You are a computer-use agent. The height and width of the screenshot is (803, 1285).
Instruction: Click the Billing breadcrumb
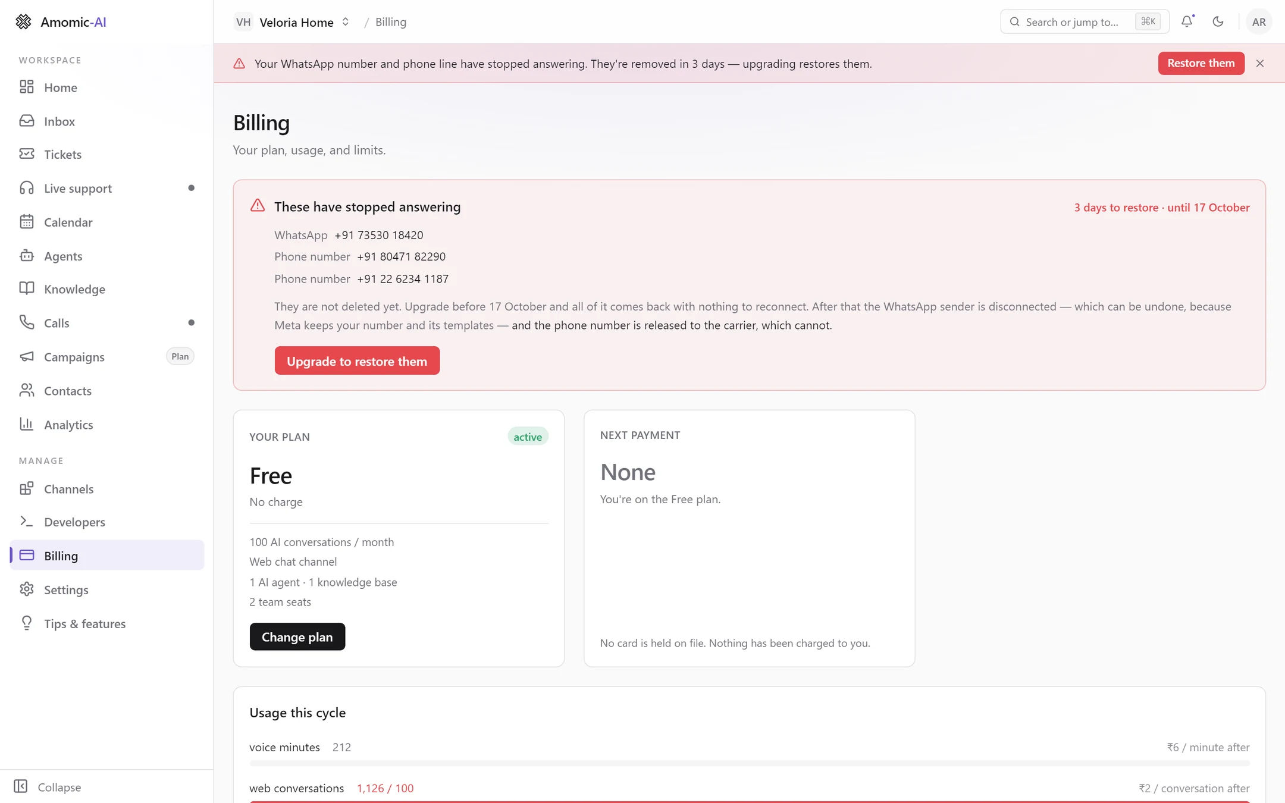[x=391, y=22]
